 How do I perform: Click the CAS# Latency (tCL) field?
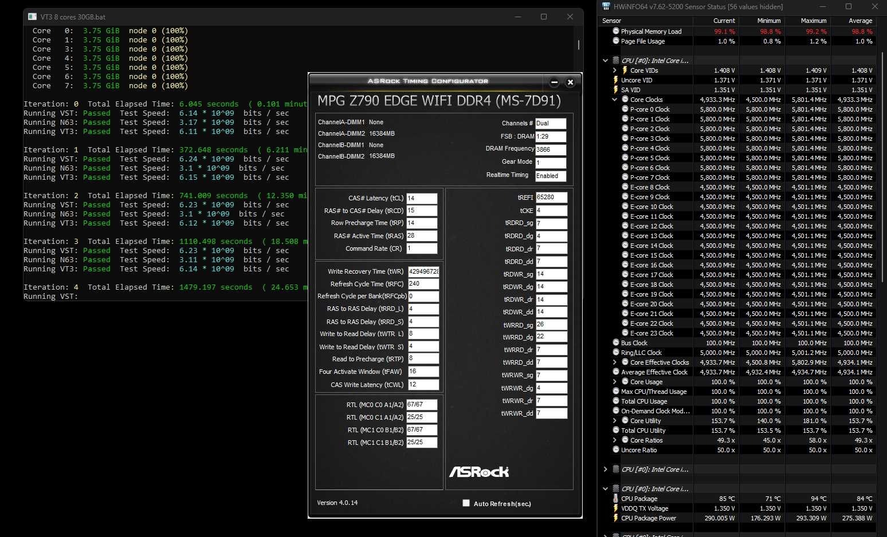tap(422, 198)
